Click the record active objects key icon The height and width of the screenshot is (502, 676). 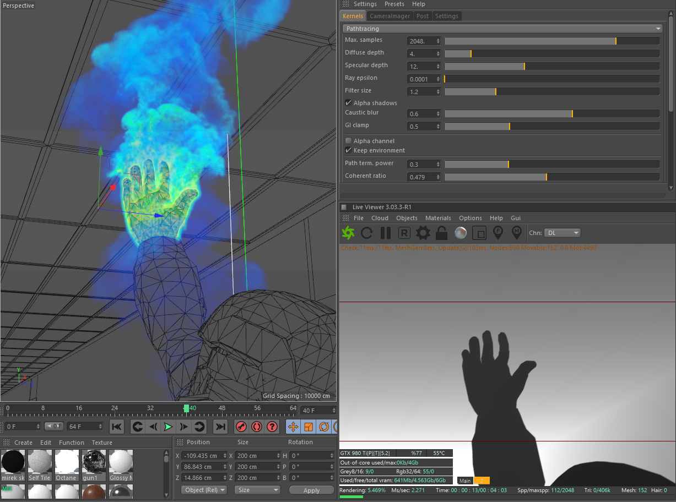click(x=241, y=427)
